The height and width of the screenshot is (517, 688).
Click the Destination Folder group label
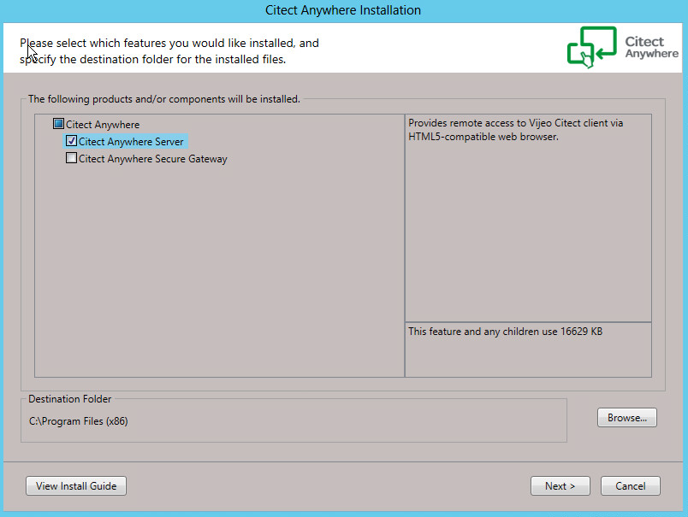(x=70, y=399)
